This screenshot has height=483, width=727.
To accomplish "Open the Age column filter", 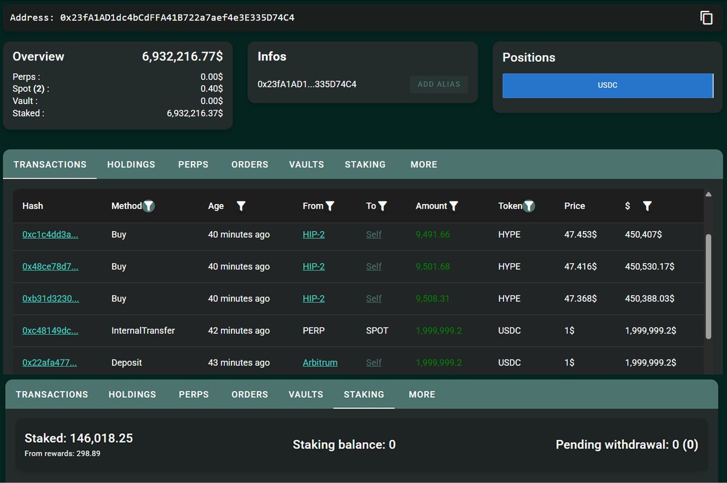I will [241, 206].
